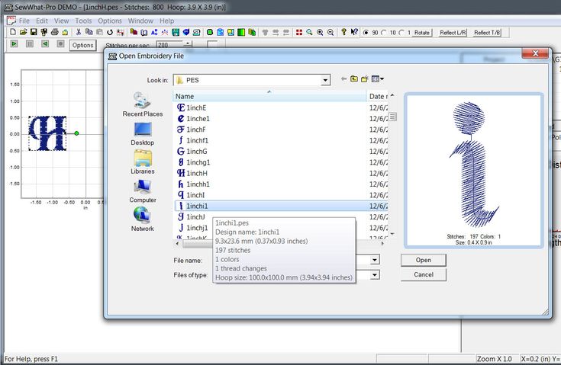Go to Desktop in places bar
The image size is (561, 365).
(x=143, y=134)
